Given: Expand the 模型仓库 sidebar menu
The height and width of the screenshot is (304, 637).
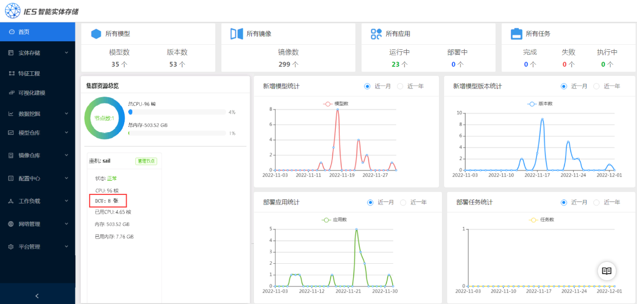Looking at the screenshot, I should 37,133.
